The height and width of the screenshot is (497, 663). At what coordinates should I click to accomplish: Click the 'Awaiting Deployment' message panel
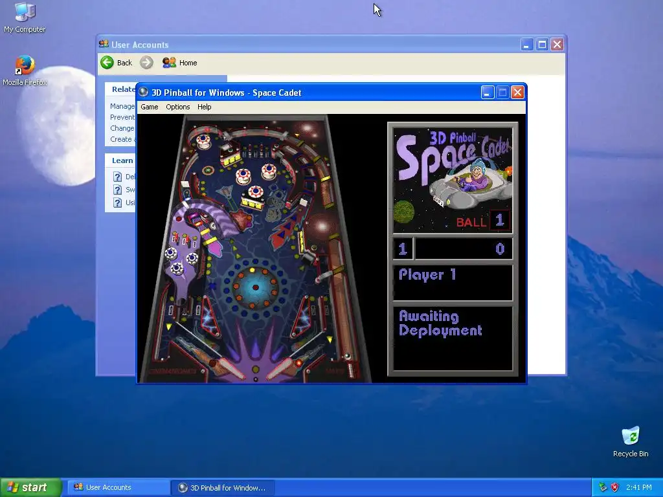click(x=453, y=338)
